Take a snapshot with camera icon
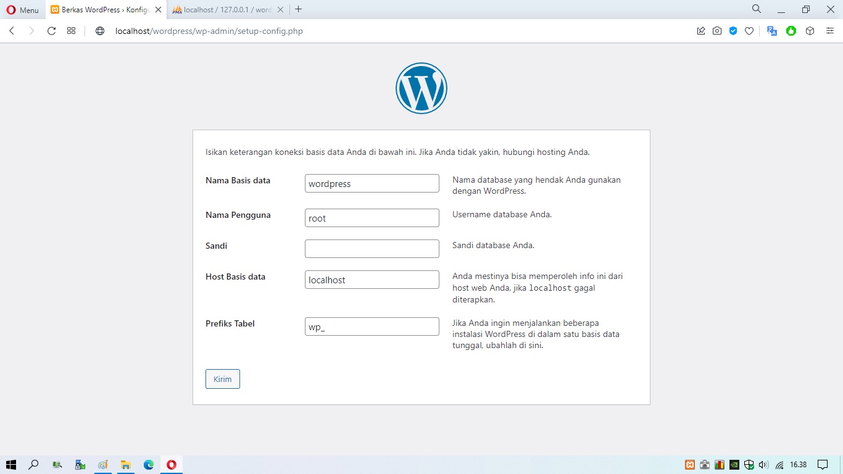The height and width of the screenshot is (474, 843). pos(717,31)
